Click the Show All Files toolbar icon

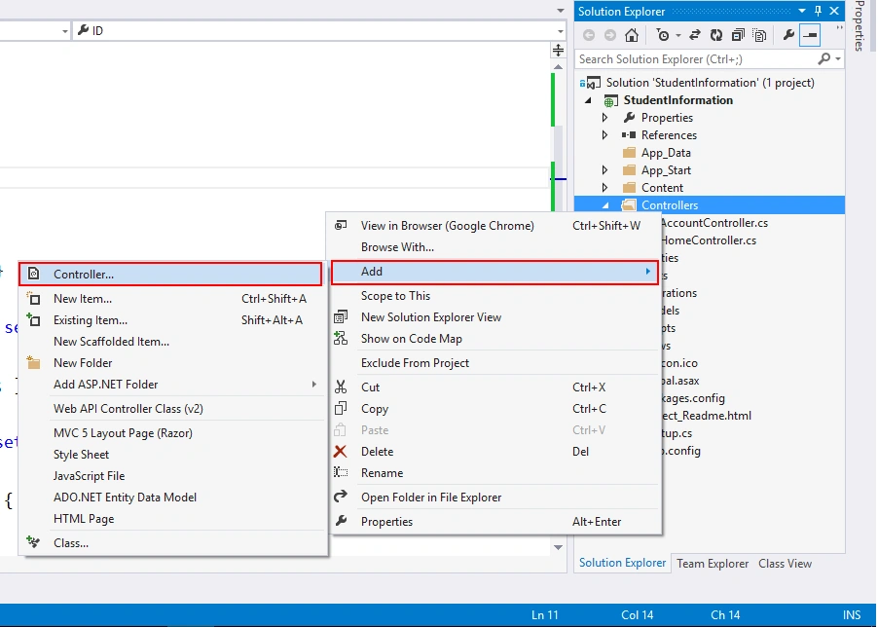pyautogui.click(x=760, y=35)
